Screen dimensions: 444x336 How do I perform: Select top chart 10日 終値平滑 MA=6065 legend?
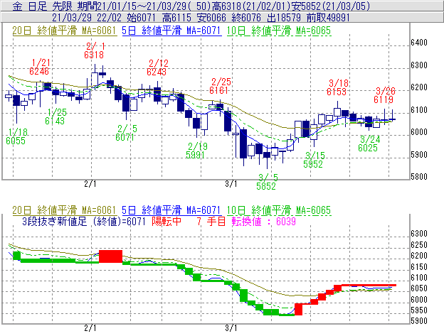[x=279, y=31]
